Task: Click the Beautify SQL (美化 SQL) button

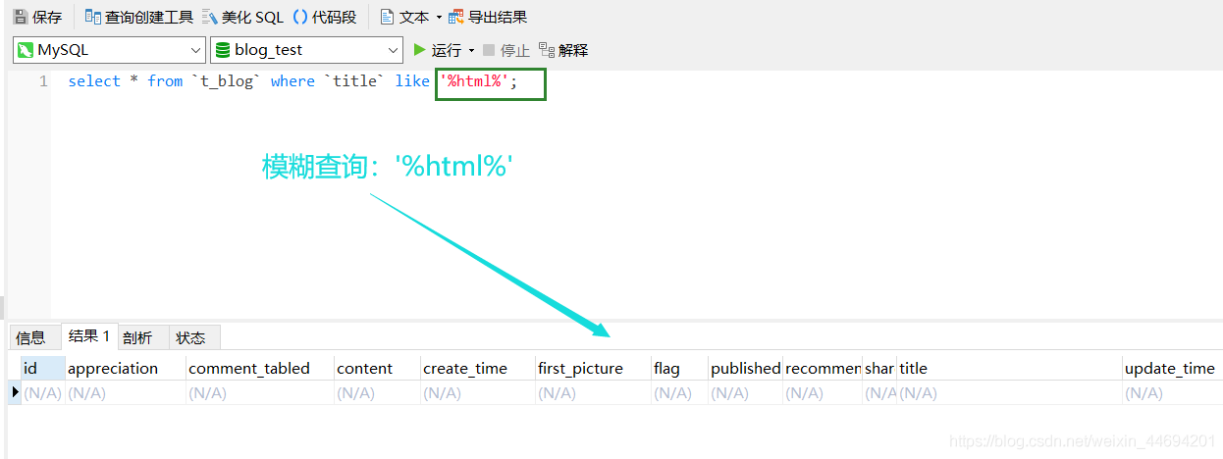Action: click(x=242, y=17)
